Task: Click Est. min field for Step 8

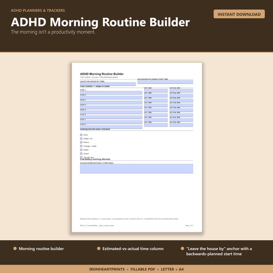Action: [156, 125]
